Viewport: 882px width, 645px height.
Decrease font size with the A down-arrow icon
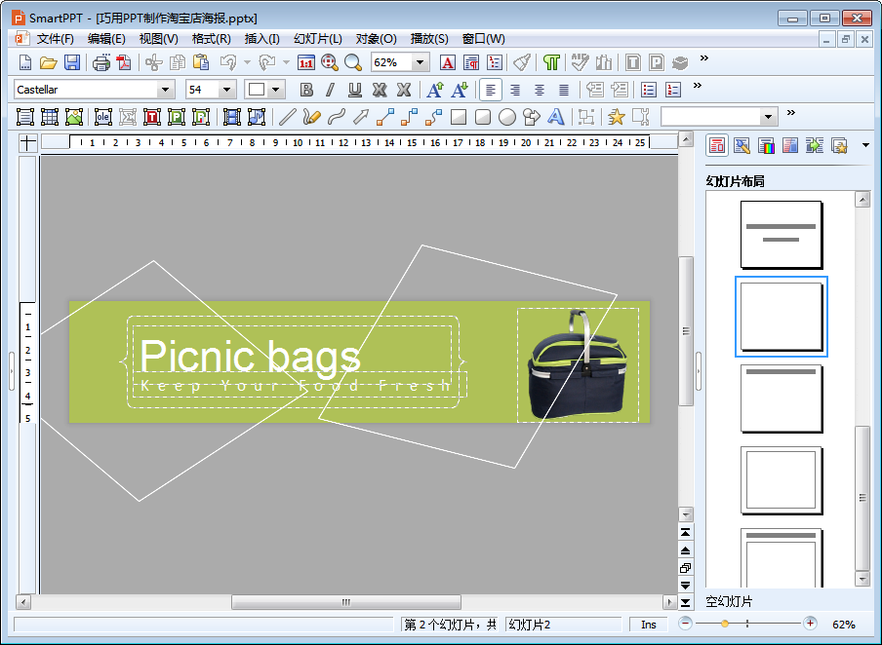point(460,90)
